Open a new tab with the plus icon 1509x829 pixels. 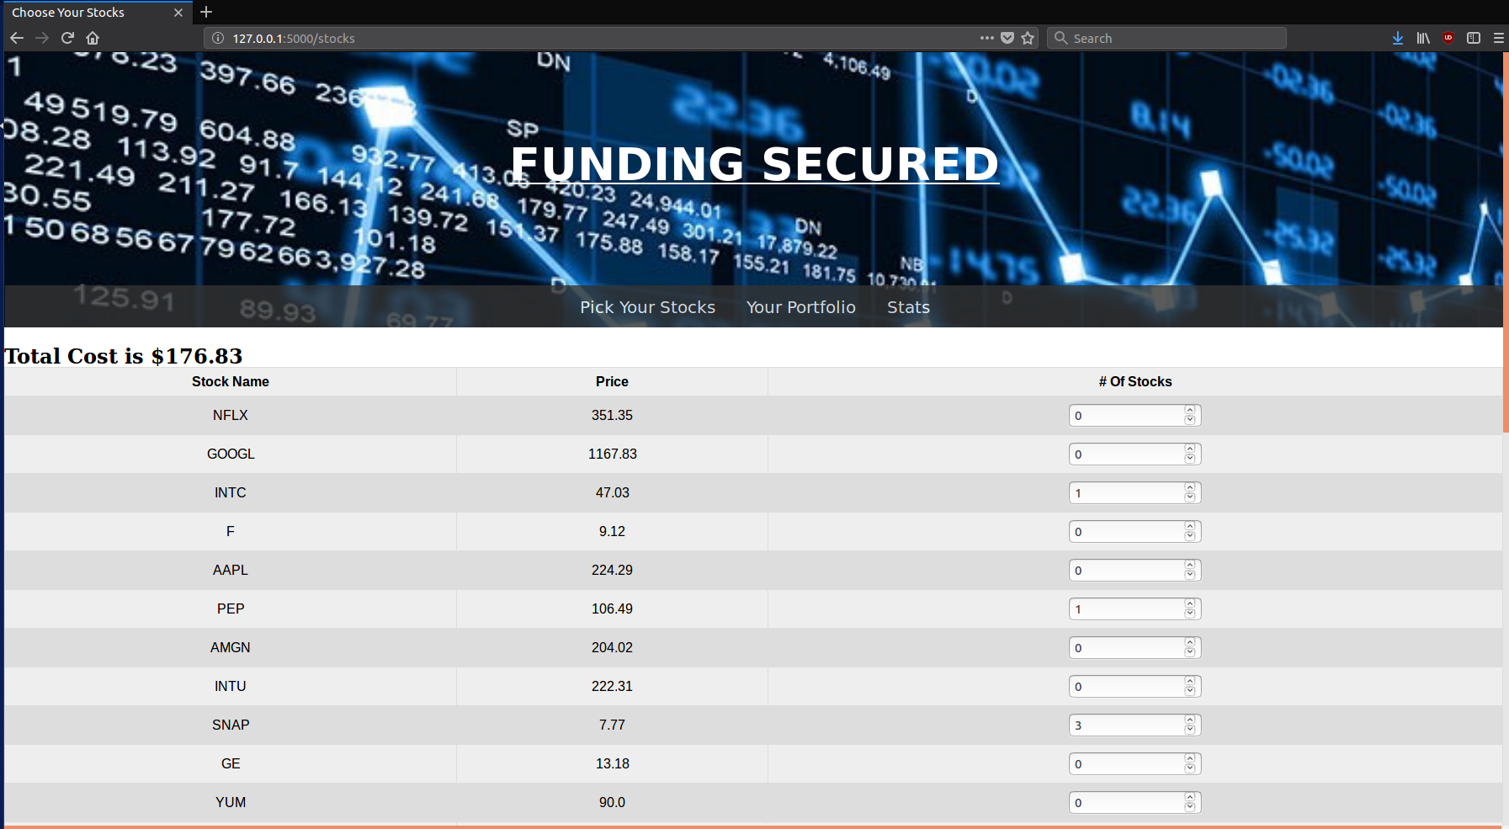206,12
